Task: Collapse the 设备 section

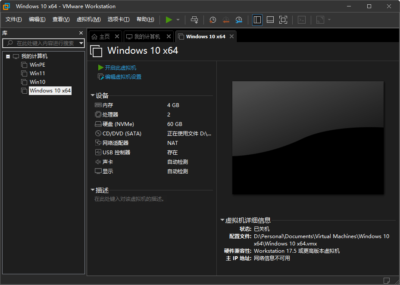Action: point(93,95)
